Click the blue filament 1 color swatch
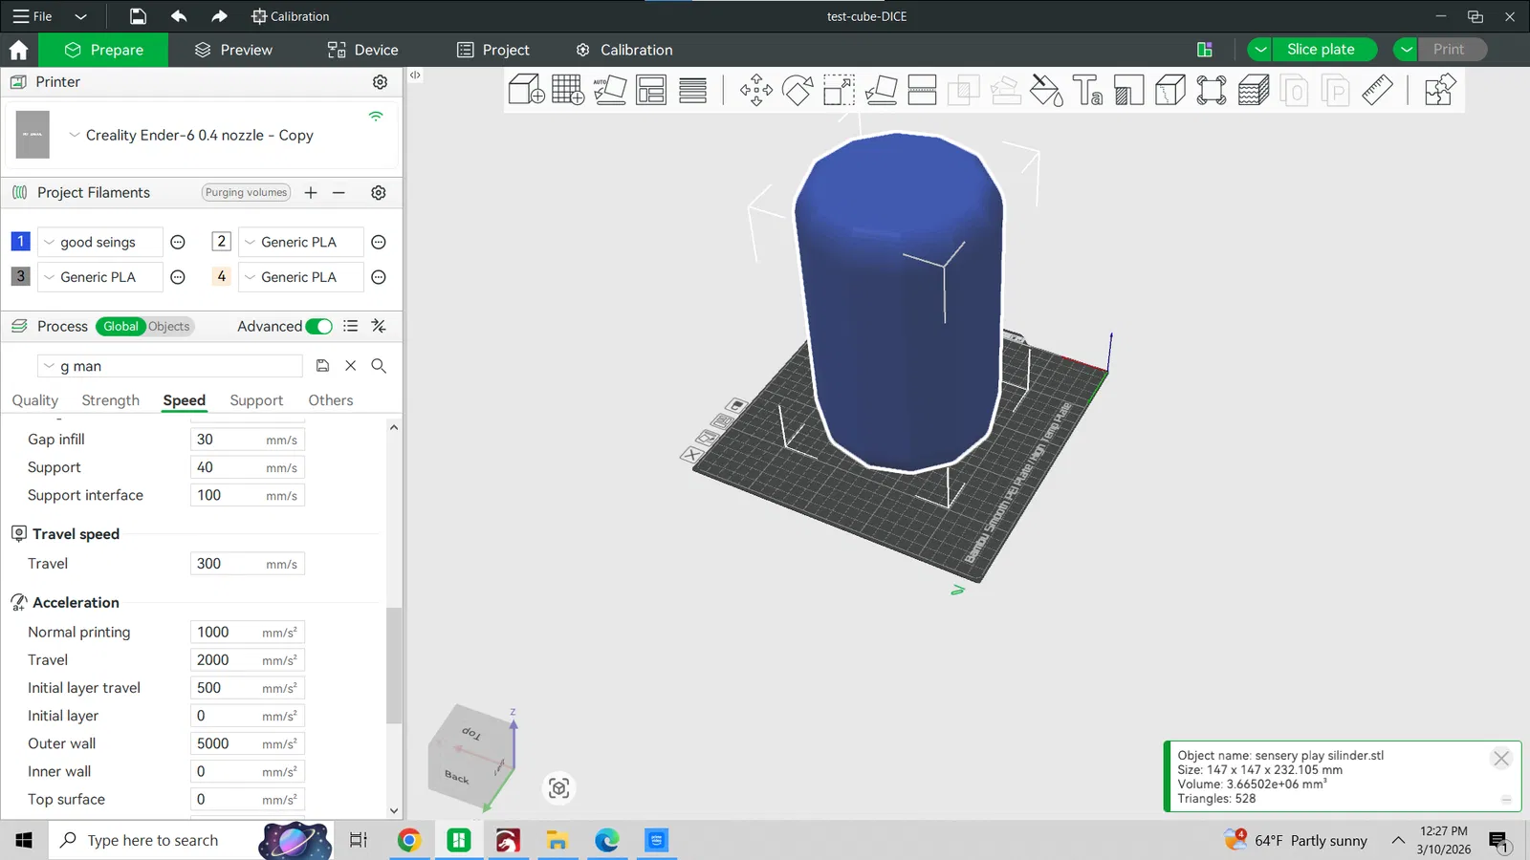The width and height of the screenshot is (1530, 860). 20,242
